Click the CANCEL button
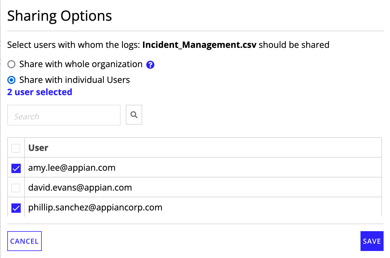390x258 pixels. 25,241
